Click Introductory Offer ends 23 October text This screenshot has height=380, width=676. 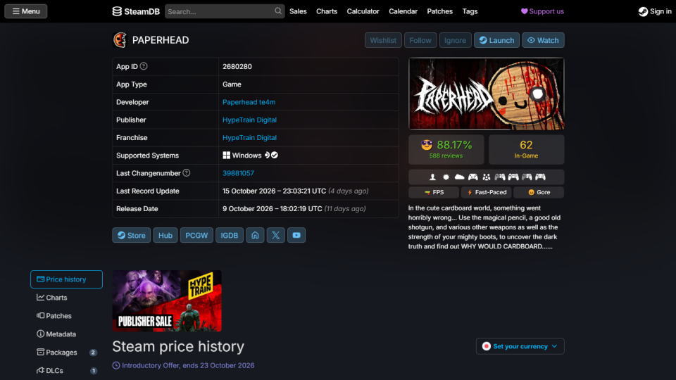pos(188,365)
